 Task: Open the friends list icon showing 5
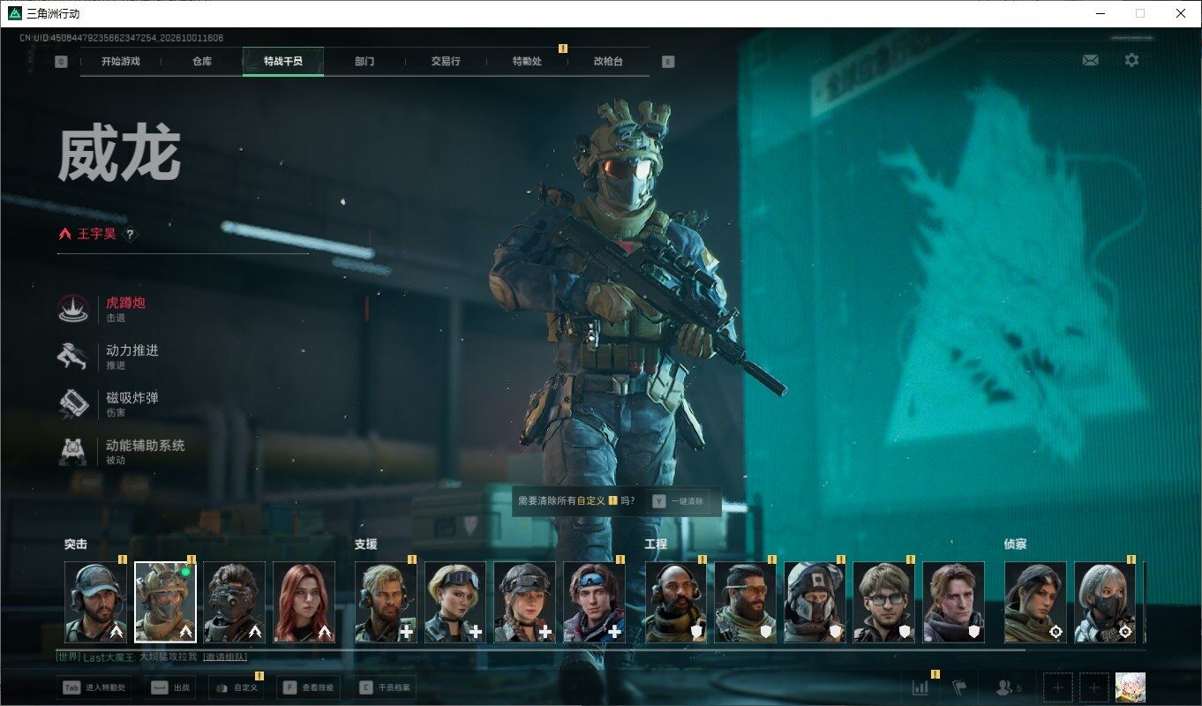tap(1008, 687)
